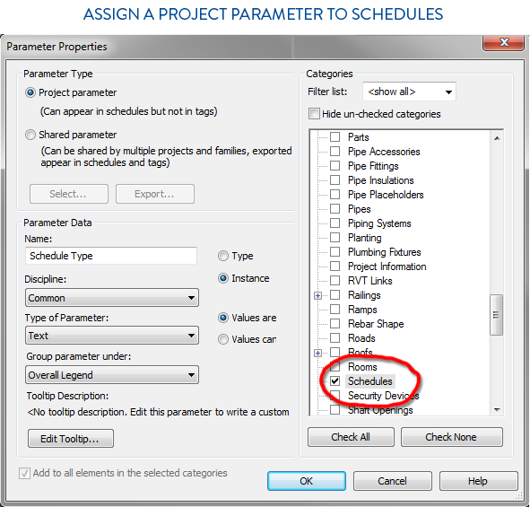Click the Edit Tooltip button

click(71, 439)
